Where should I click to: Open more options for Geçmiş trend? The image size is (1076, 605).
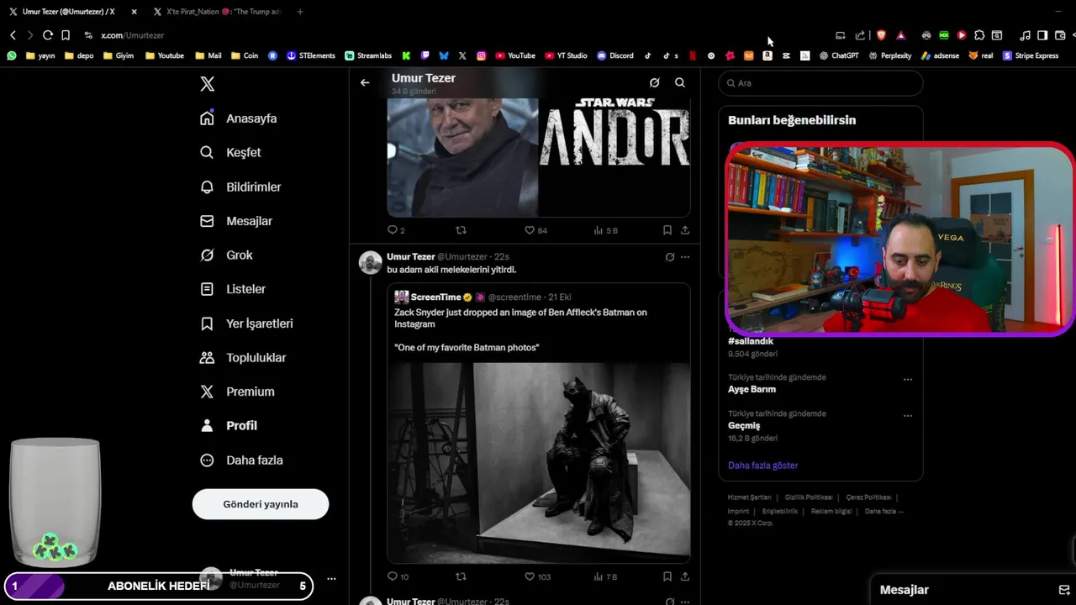click(x=908, y=416)
